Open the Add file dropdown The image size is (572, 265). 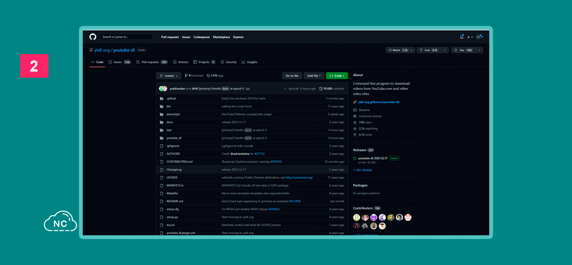coord(314,76)
